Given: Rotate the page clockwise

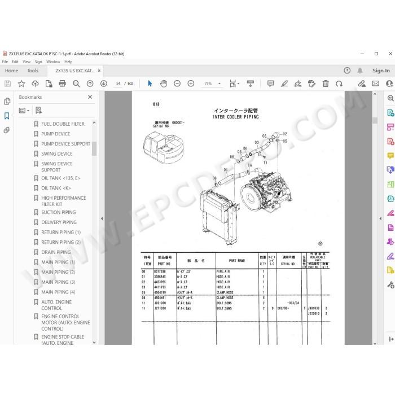Looking at the screenshot, I should click(x=339, y=84).
